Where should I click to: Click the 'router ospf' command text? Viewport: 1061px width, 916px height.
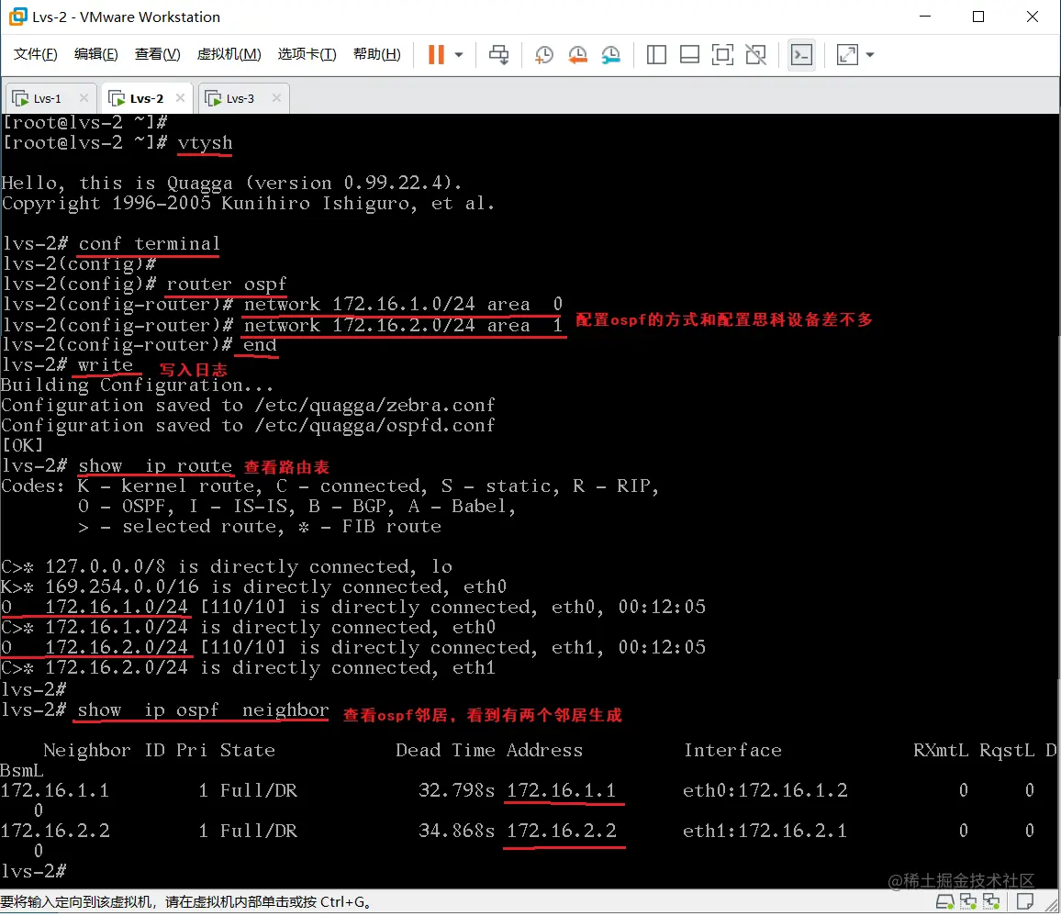tap(227, 285)
